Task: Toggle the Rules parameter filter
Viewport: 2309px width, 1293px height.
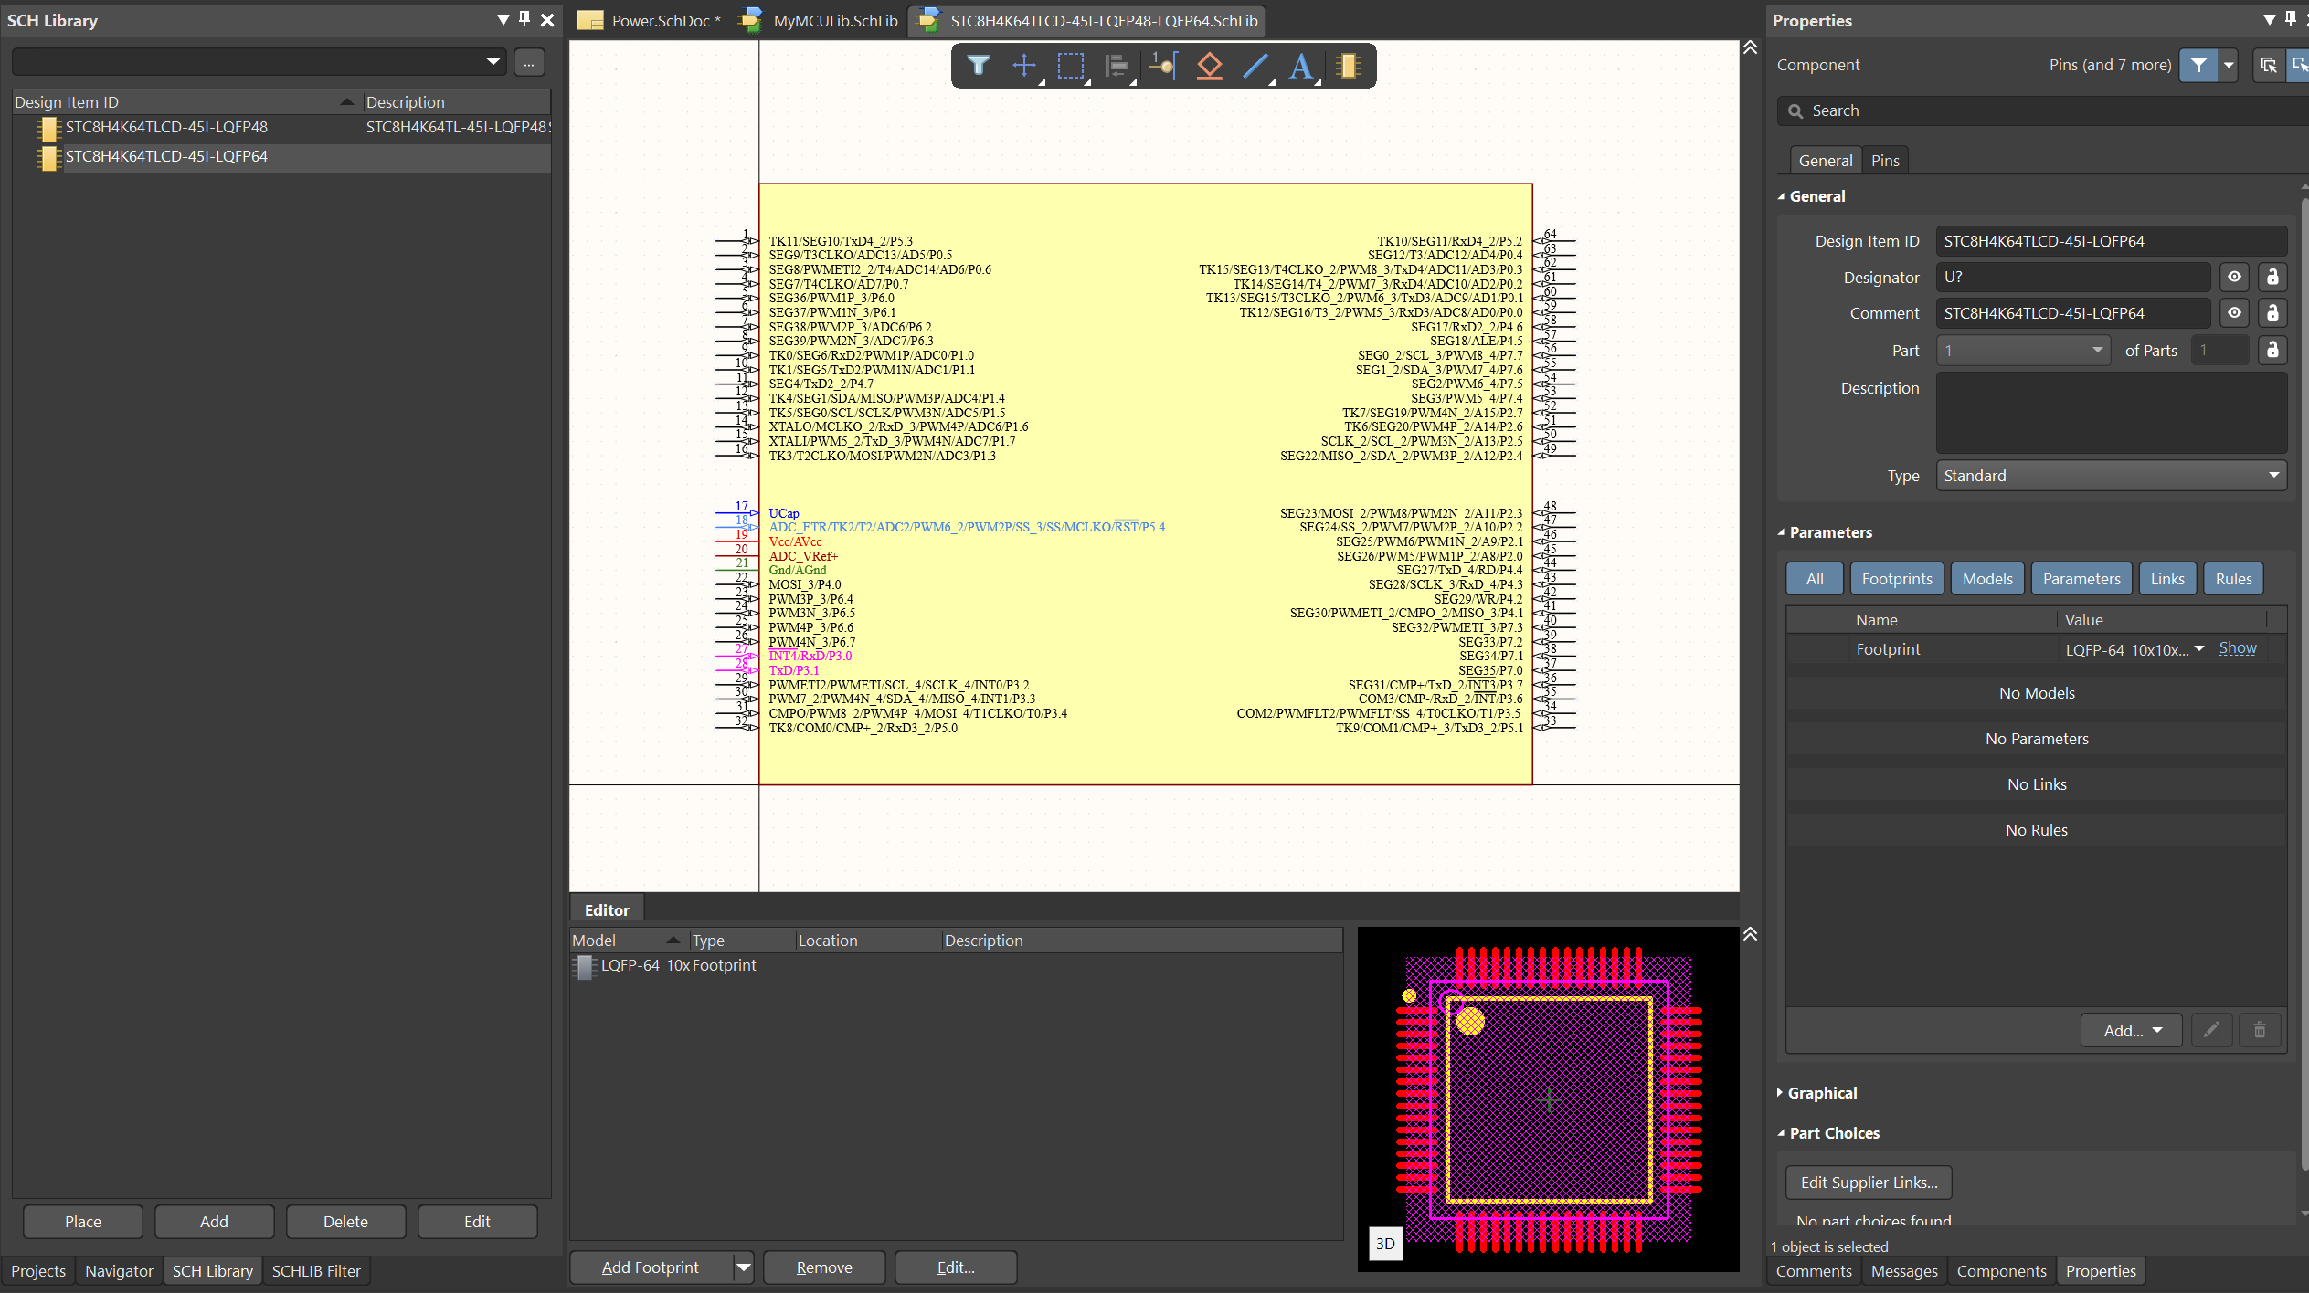Action: coord(2233,578)
